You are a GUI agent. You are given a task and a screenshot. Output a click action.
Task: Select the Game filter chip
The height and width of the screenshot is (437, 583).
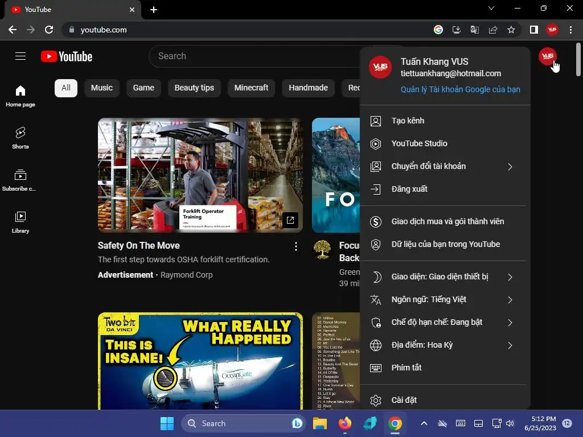coord(143,88)
